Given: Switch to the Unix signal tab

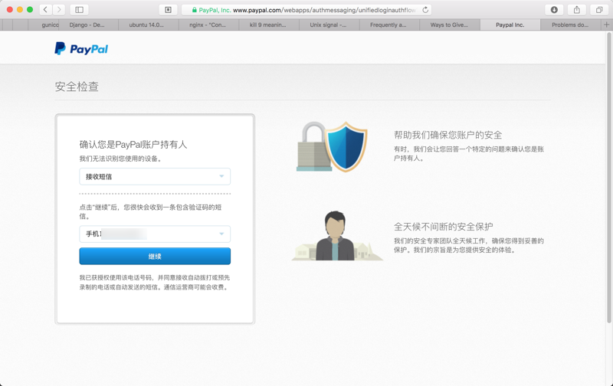Looking at the screenshot, I should (328, 25).
